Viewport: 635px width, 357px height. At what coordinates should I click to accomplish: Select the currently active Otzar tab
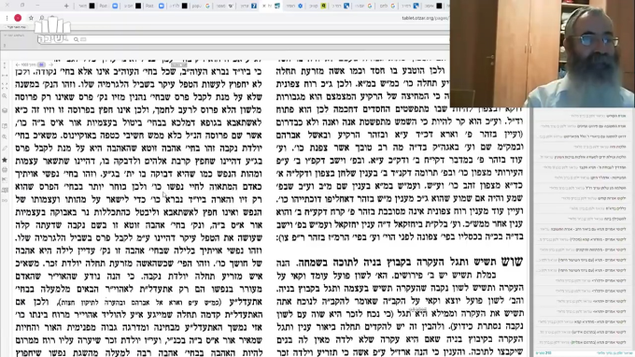[x=271, y=6]
